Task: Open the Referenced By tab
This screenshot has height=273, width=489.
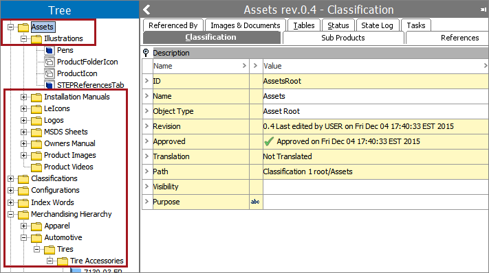Action: (x=173, y=25)
